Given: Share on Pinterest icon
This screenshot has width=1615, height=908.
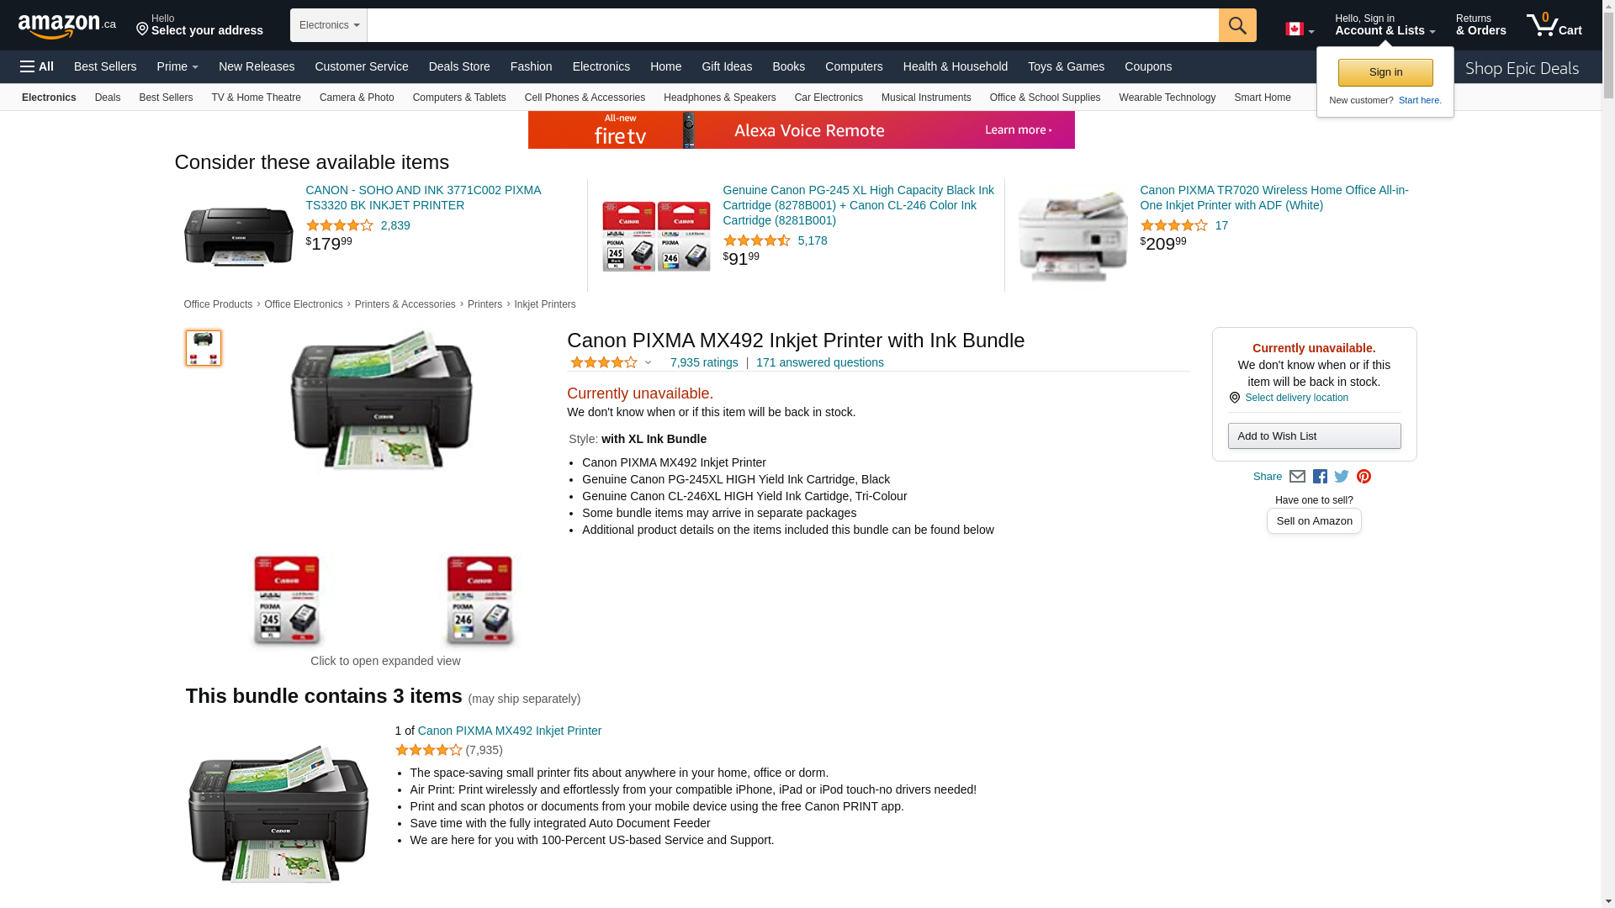Looking at the screenshot, I should coord(1363,477).
